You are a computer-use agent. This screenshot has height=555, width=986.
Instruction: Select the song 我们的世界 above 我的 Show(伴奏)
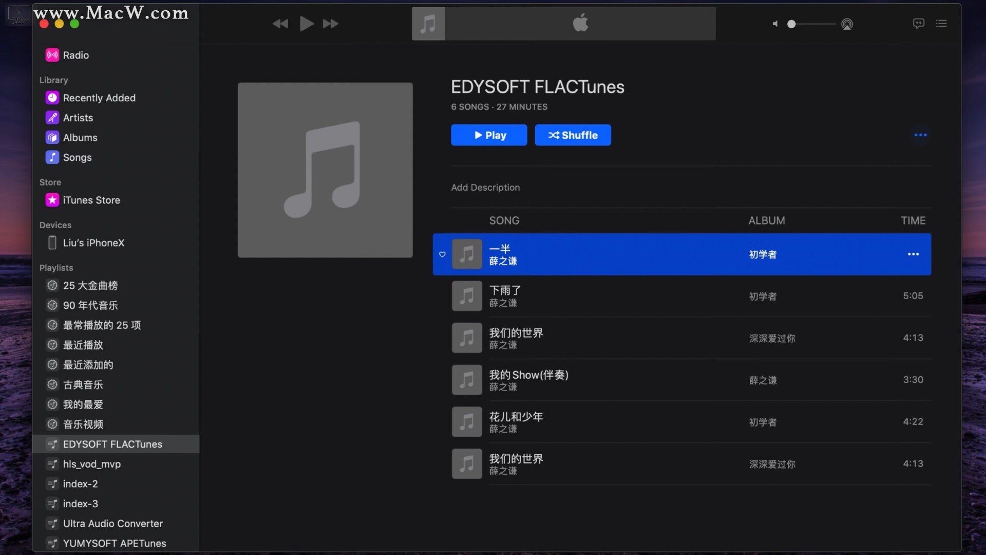(x=682, y=338)
